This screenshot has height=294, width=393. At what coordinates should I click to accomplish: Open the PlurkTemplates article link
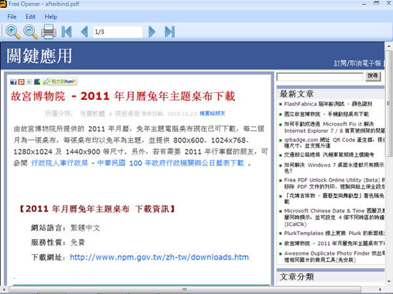(334, 233)
